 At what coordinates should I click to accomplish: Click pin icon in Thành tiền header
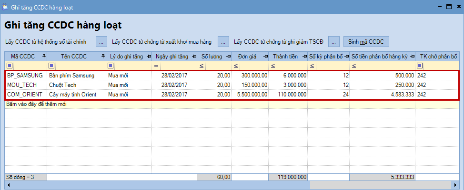point(304,57)
